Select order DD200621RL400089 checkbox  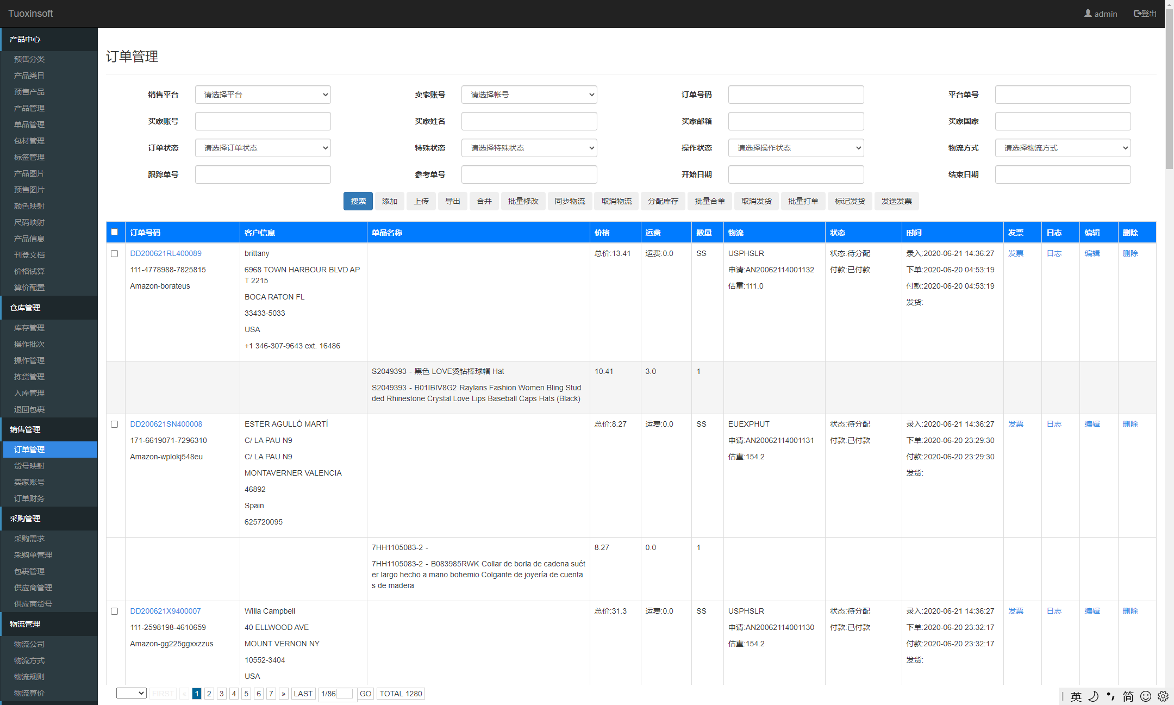pos(114,254)
